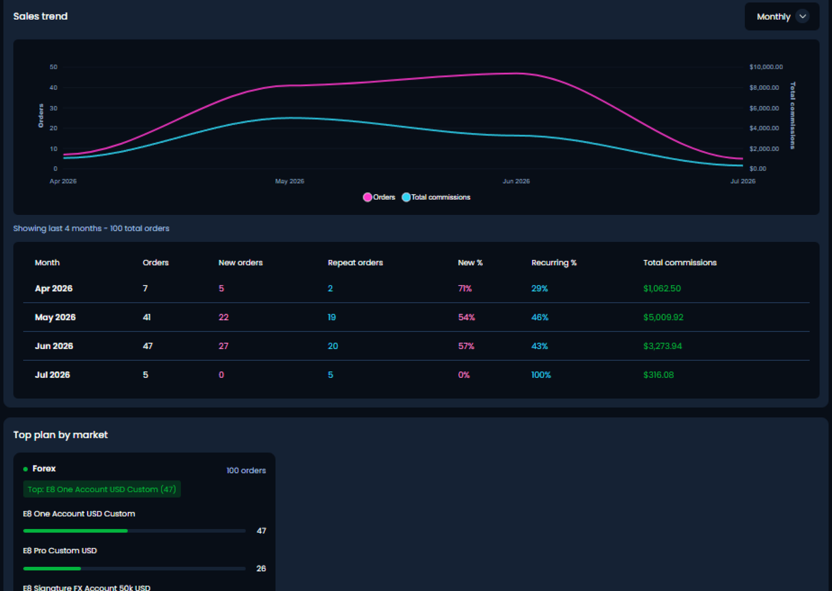Click the New orders column header

click(x=240, y=263)
